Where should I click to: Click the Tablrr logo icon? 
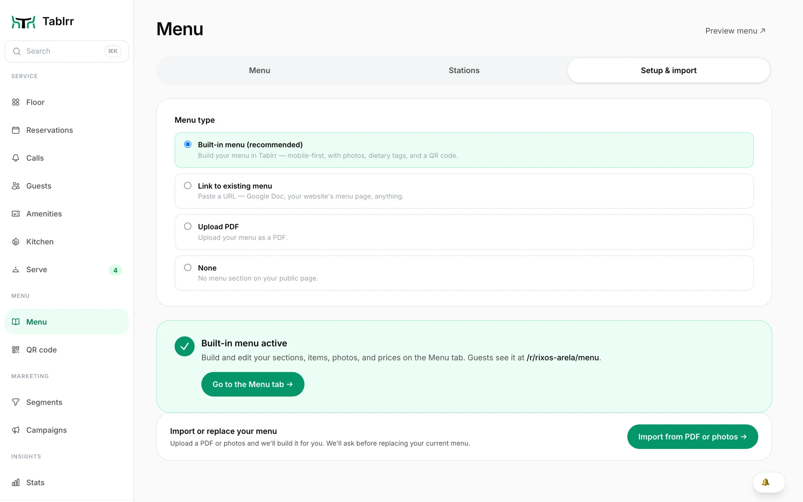click(x=23, y=21)
